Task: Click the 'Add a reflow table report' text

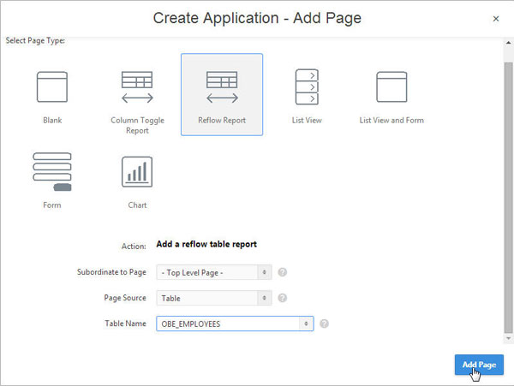Action: click(x=206, y=244)
